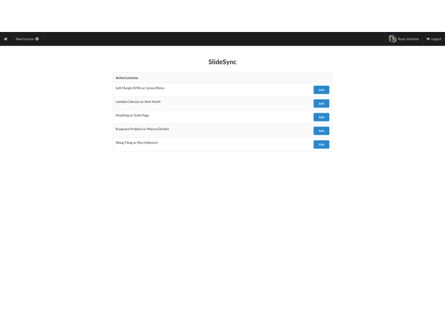Select 'Lambda Calculus w/ Amir Kamil' text
The width and height of the screenshot is (445, 316).
point(138,102)
